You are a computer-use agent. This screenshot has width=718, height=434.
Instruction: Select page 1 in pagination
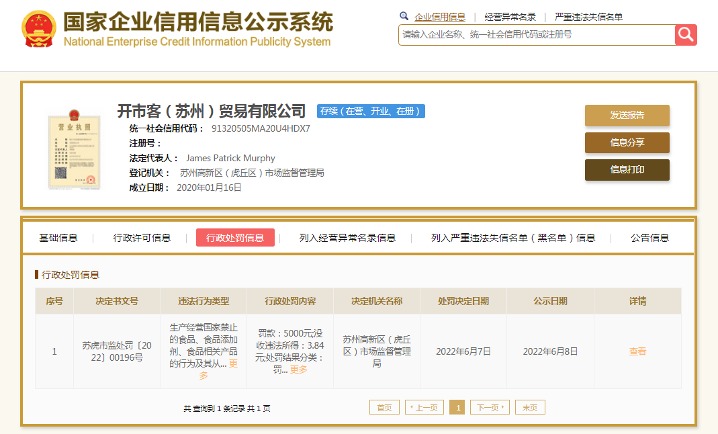click(x=457, y=407)
